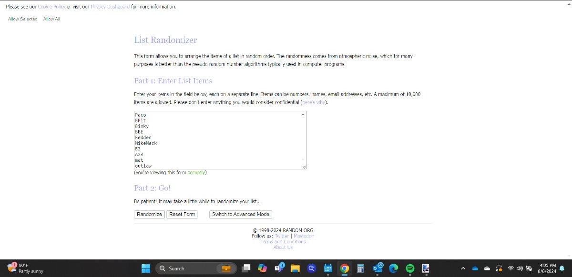Click the Copilot icon in taskbar
Image resolution: width=572 pixels, height=277 pixels.
[x=262, y=268]
